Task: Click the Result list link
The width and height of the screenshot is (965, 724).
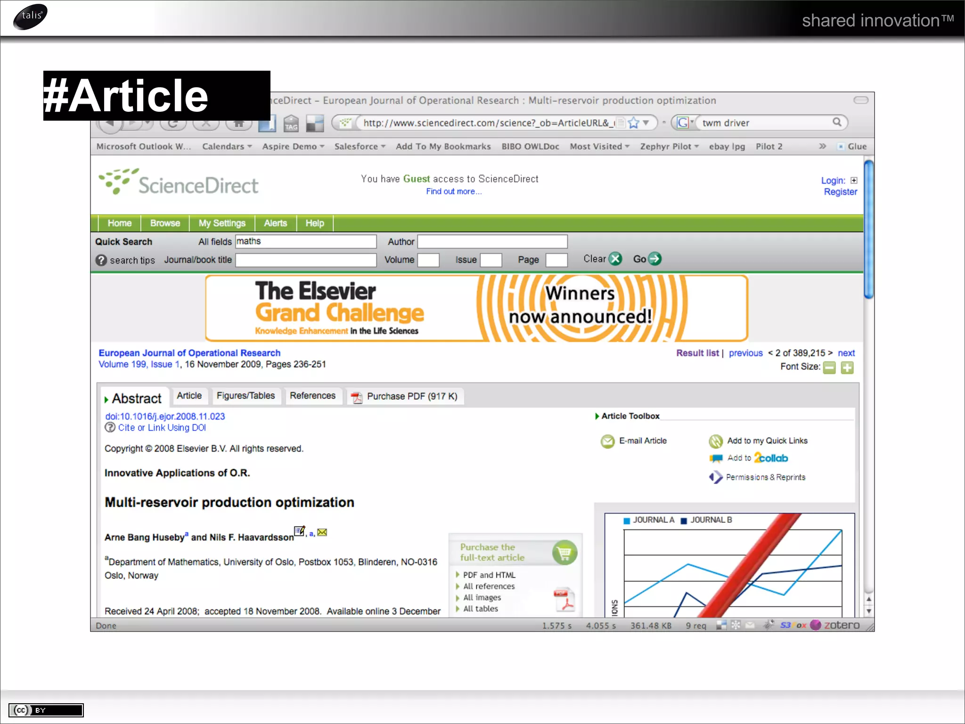Action: [698, 353]
